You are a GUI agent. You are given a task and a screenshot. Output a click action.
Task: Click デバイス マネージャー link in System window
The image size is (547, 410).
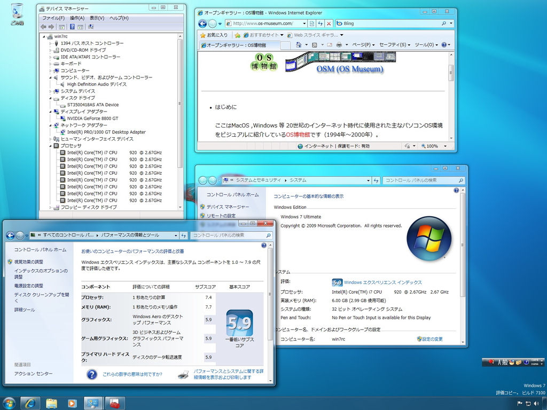pos(228,207)
